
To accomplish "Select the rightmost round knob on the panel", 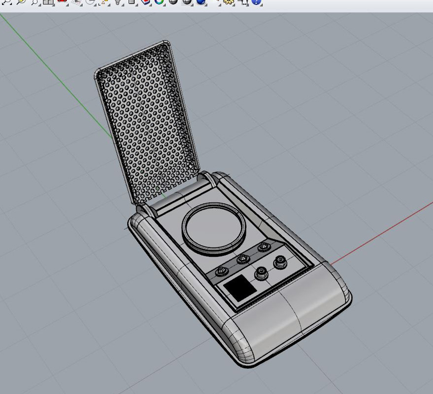I will point(280,263).
